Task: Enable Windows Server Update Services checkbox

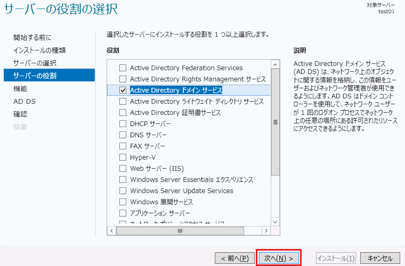Action: 123,191
